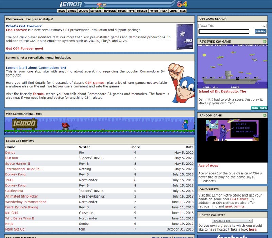
Task: Click the red 'C64 games' link
Action: [x=95, y=83]
